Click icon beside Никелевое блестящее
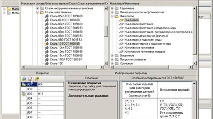 [121, 24]
